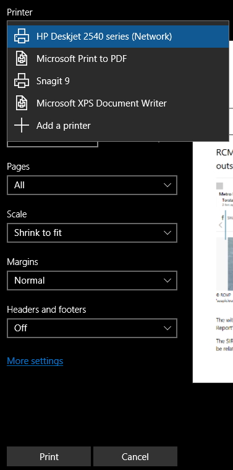Click the Microsoft Print to PDF document icon

[x=22, y=59]
